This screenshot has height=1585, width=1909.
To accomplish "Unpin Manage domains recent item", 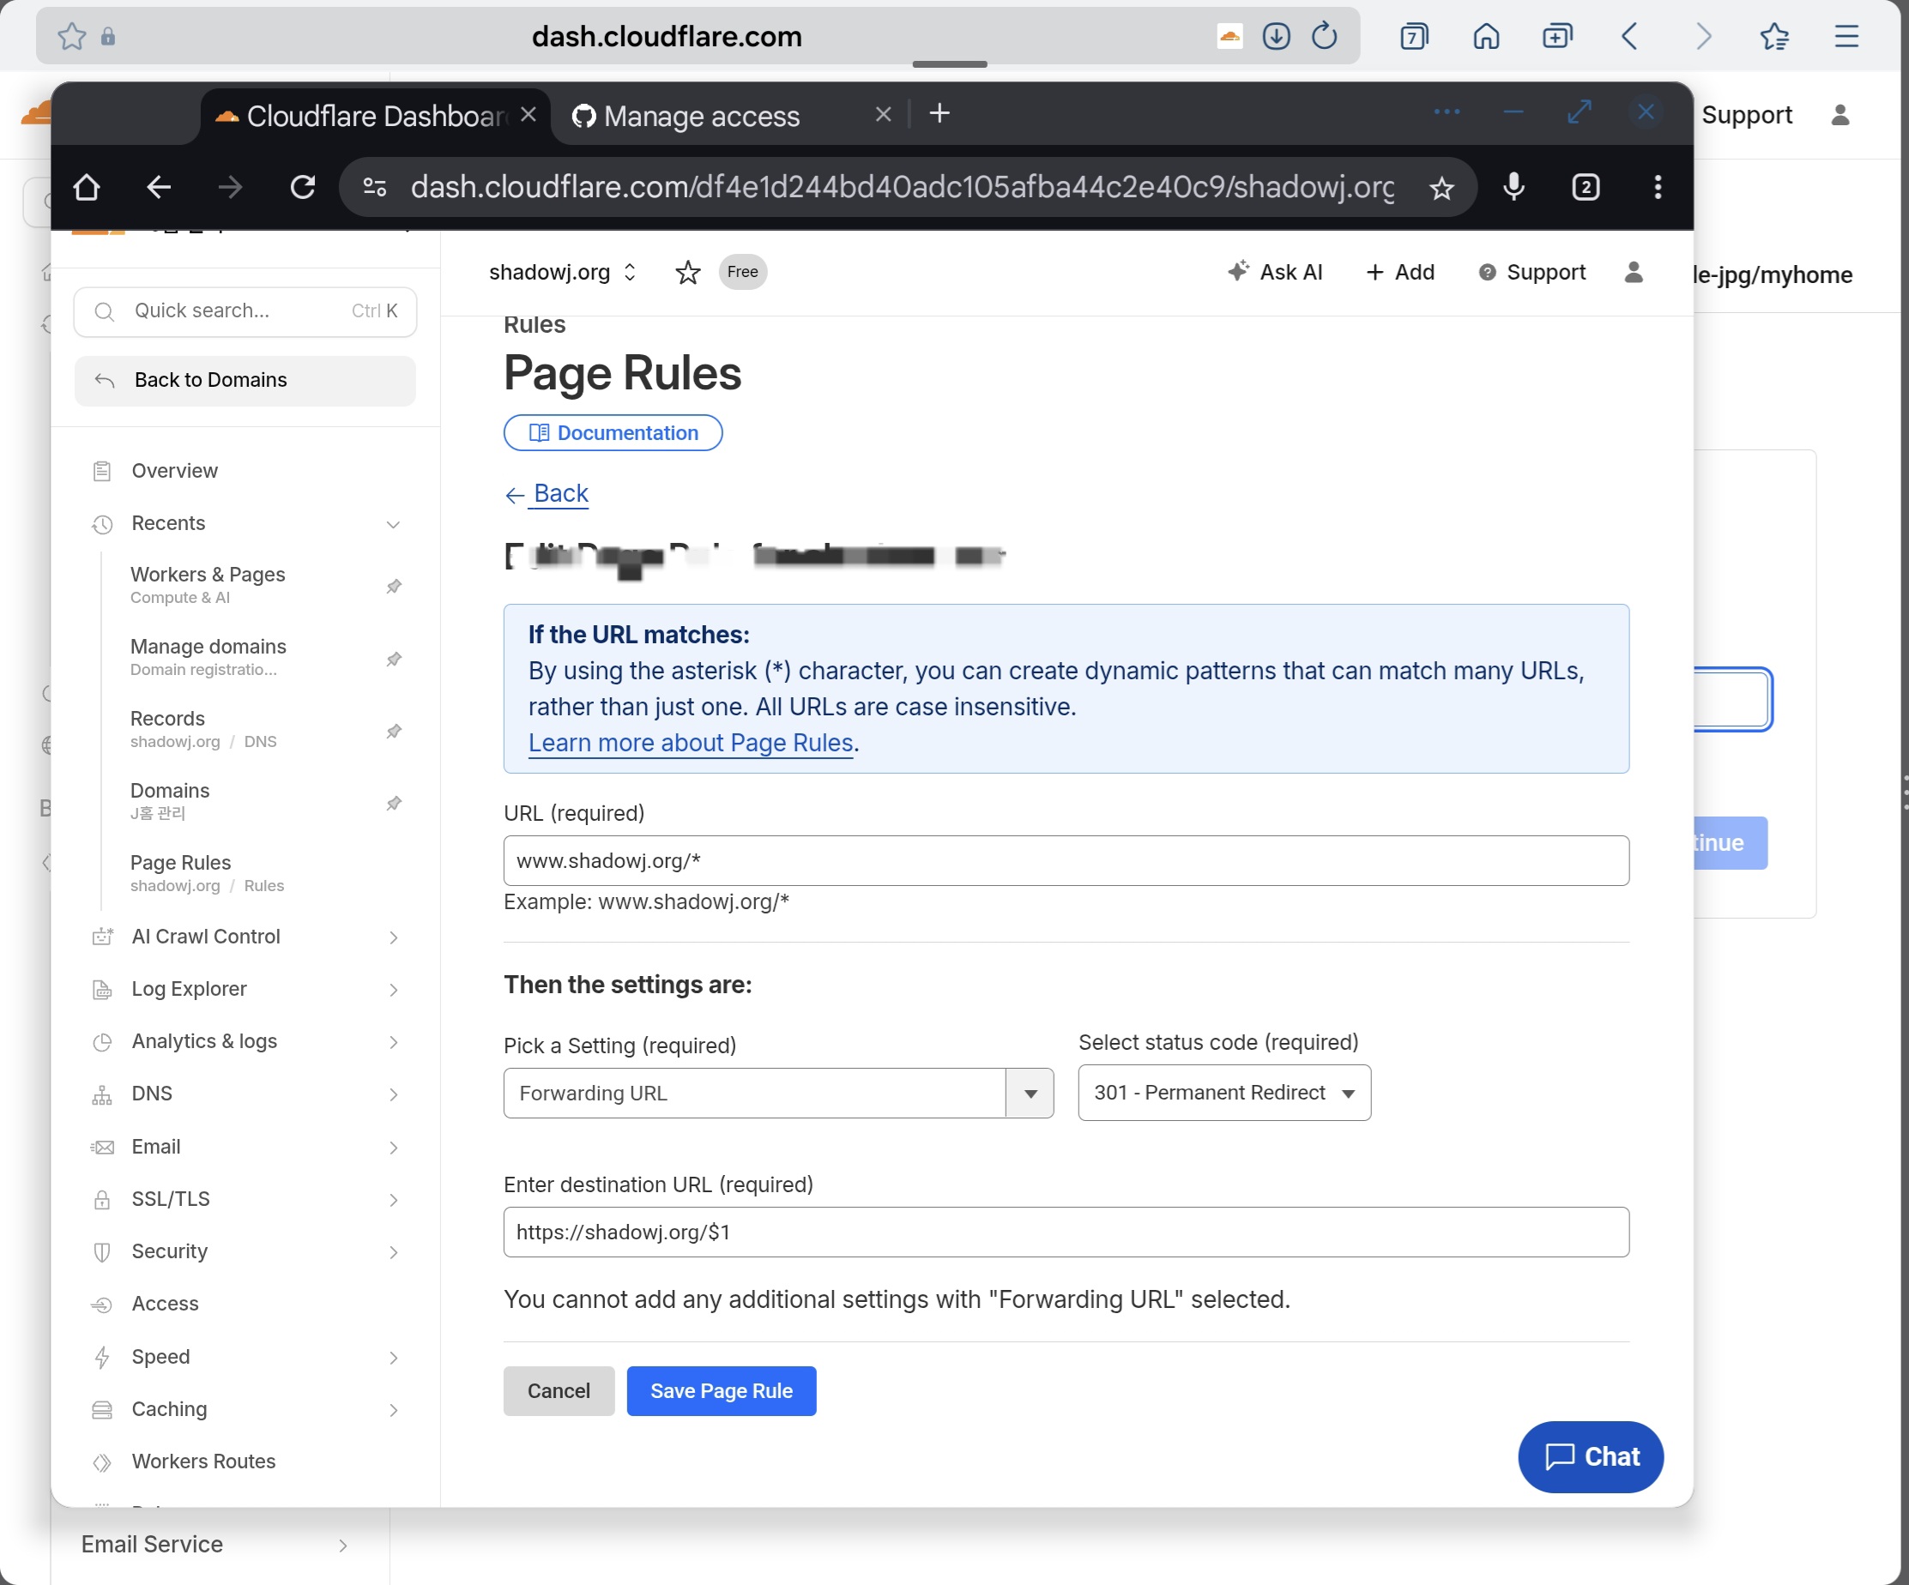I will 394,659.
